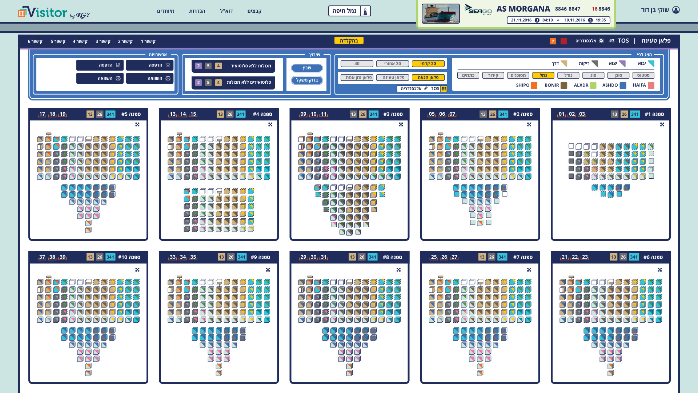
Task: Click the שבץ assign button
Action: click(307, 68)
